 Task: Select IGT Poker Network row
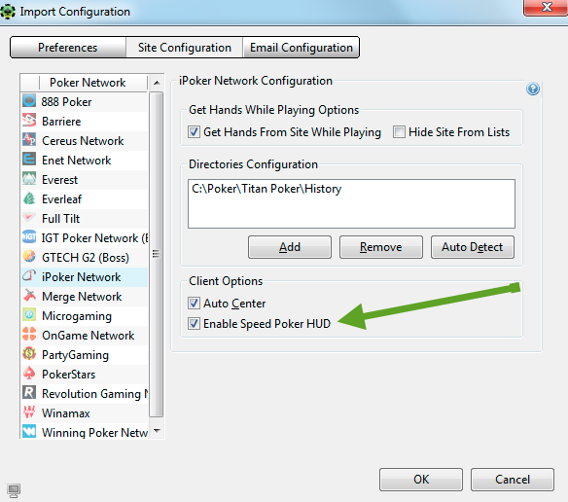click(85, 238)
